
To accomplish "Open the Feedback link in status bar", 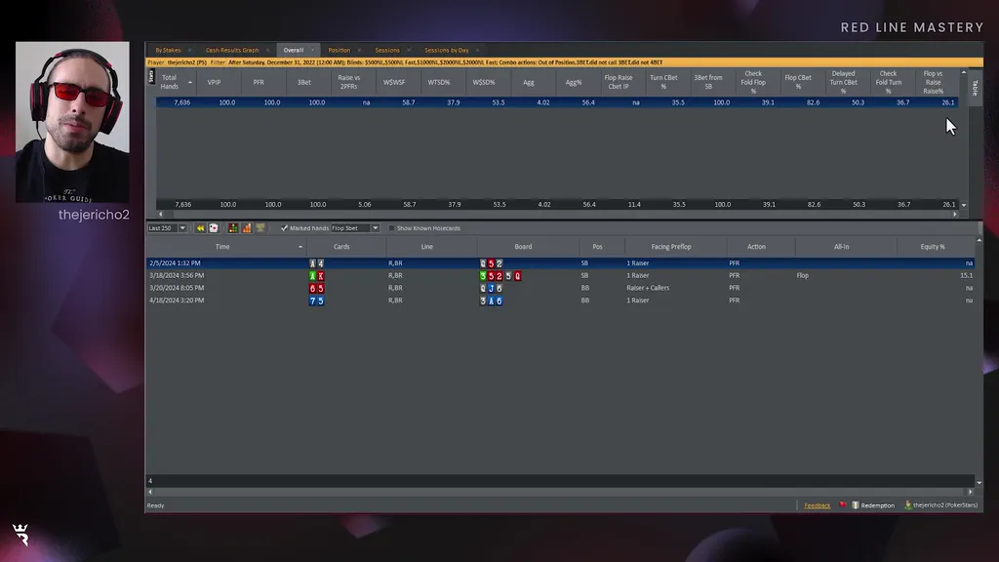I will [817, 505].
